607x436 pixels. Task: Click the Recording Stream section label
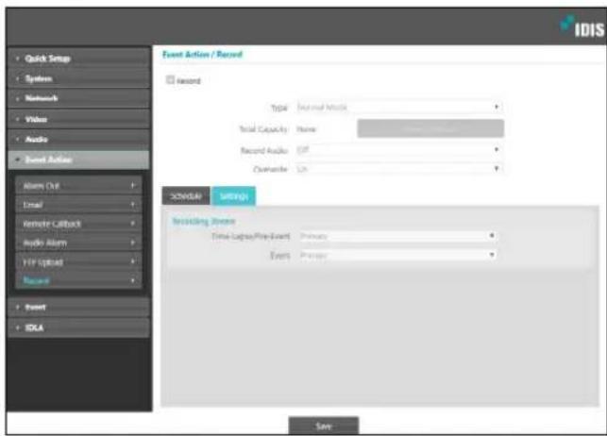[204, 221]
